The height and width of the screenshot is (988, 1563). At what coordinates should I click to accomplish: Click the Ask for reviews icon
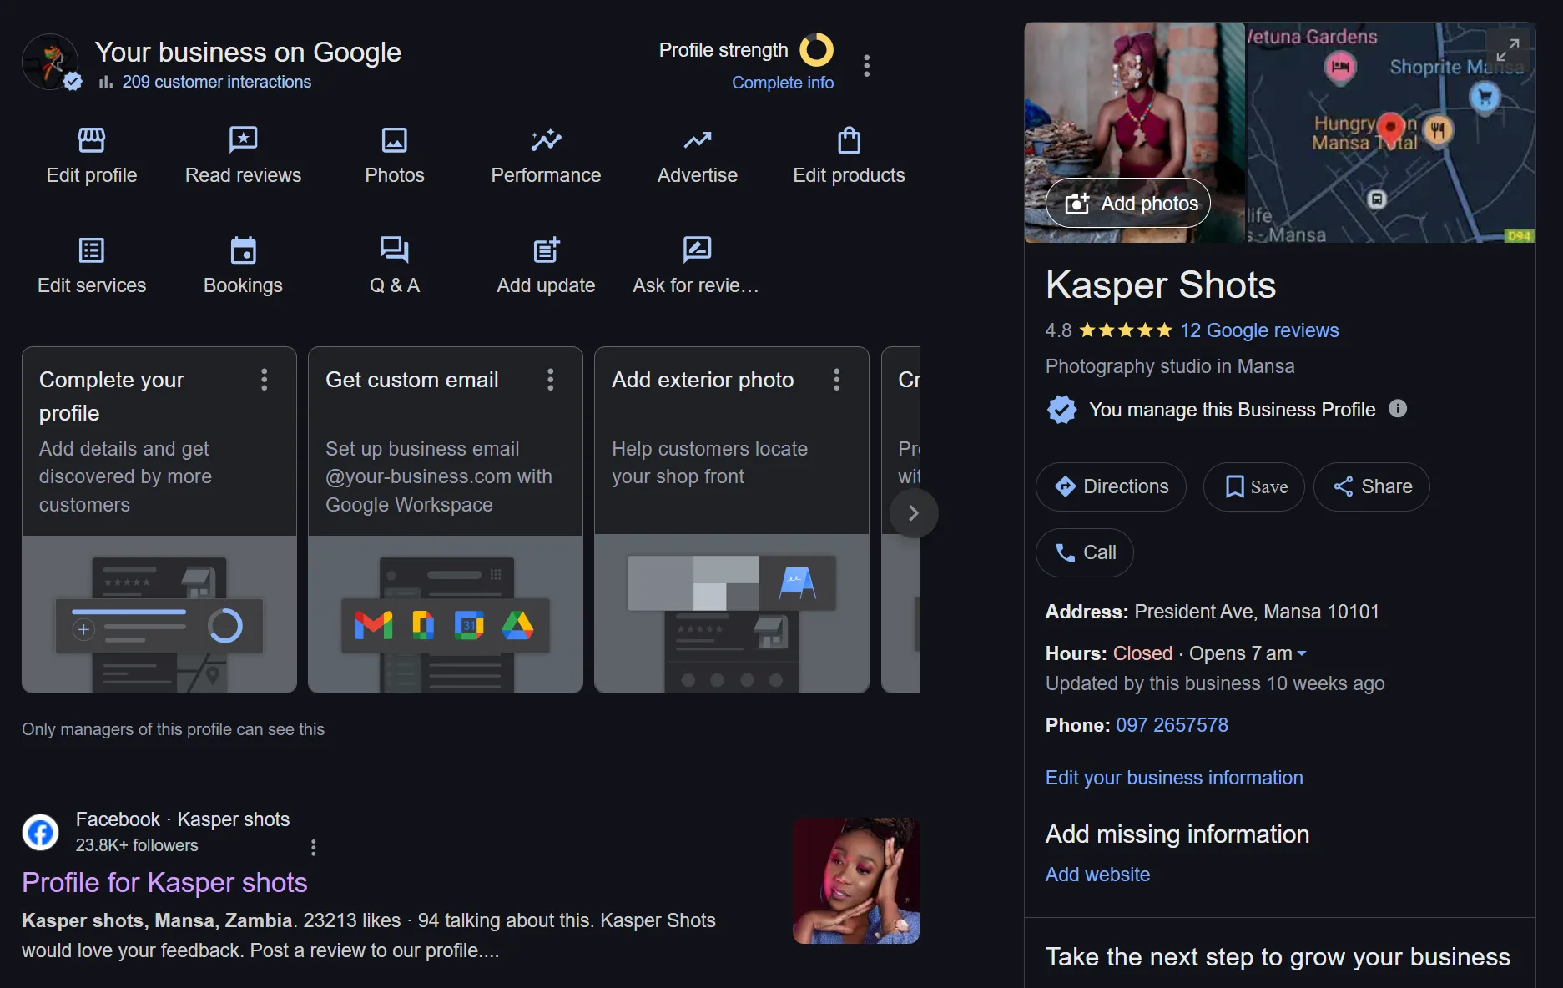click(x=697, y=250)
